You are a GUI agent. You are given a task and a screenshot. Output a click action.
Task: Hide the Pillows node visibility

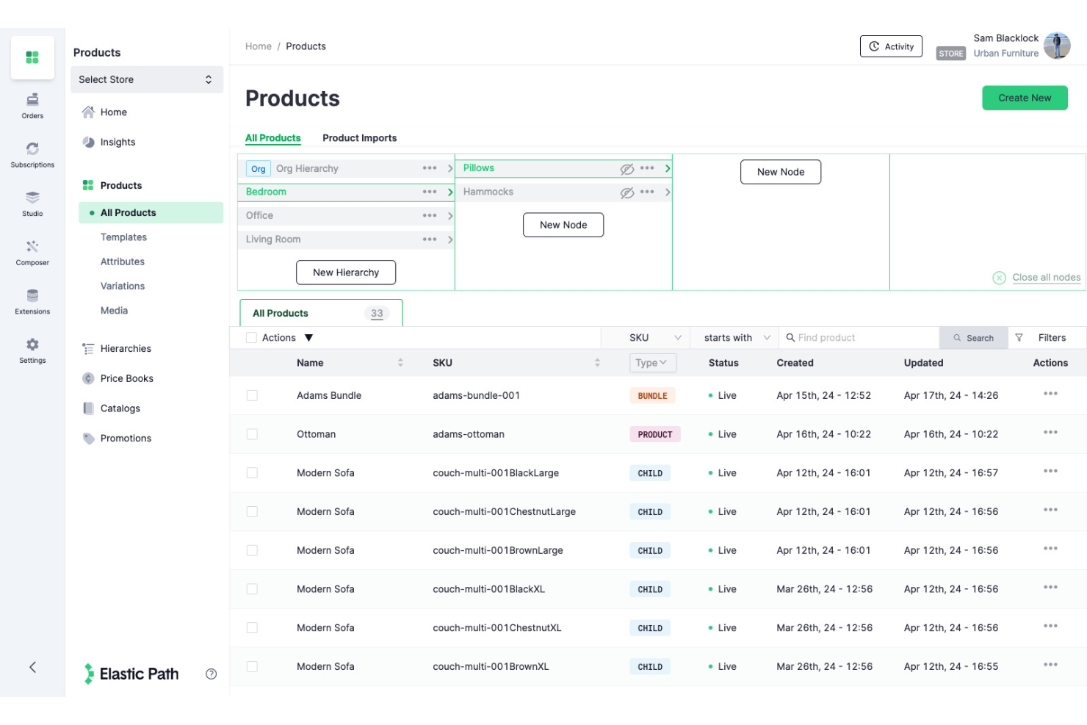click(627, 168)
